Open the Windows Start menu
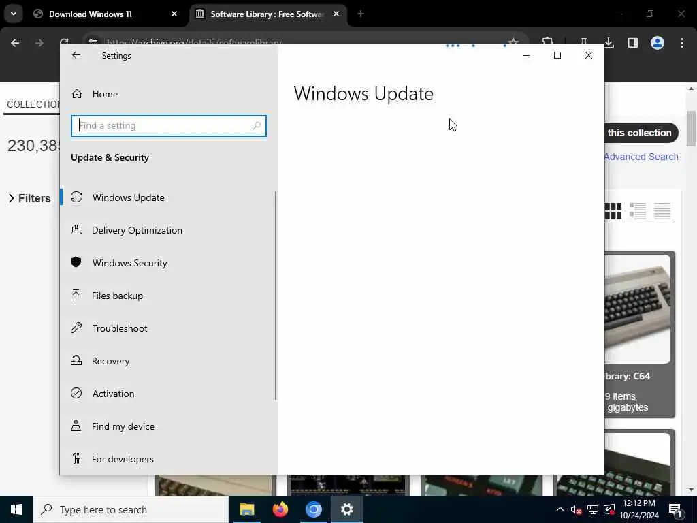 click(x=16, y=509)
